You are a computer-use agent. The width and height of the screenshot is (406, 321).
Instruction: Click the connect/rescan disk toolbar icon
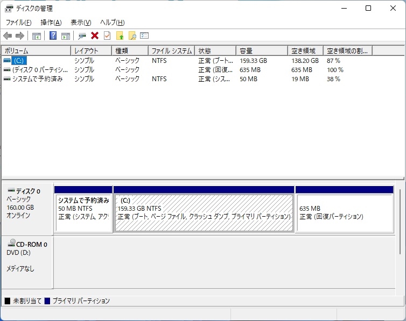(x=82, y=36)
